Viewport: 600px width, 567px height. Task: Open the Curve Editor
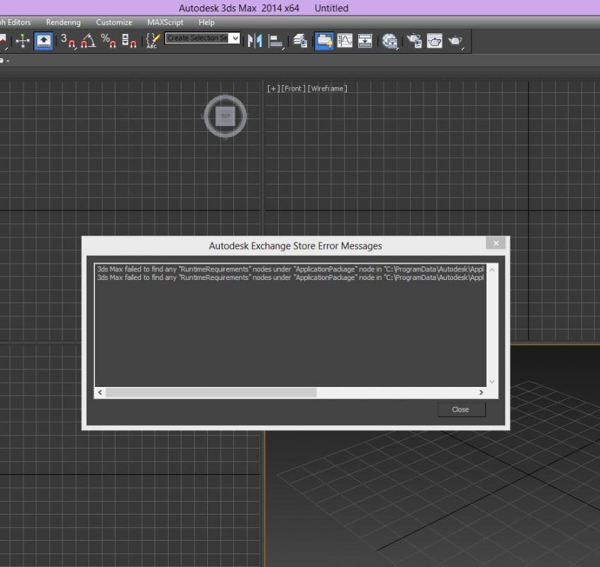click(345, 41)
